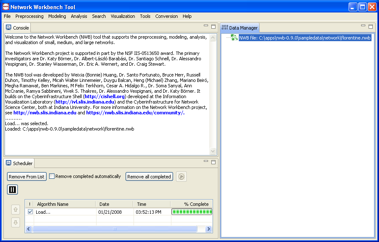The width and height of the screenshot is (379, 242).
Task: Click the Scheduler tab monitor icon
Action: point(8,163)
